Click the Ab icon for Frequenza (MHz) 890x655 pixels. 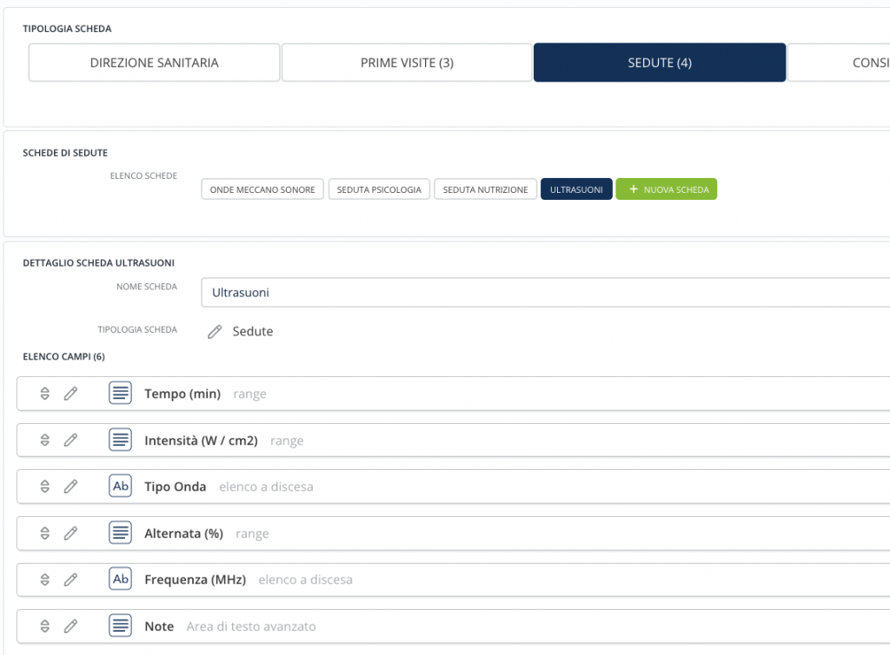(x=120, y=579)
